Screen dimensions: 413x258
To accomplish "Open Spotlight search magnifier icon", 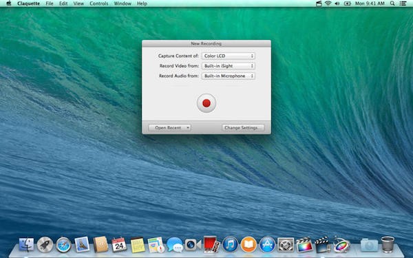I will 392,3.
